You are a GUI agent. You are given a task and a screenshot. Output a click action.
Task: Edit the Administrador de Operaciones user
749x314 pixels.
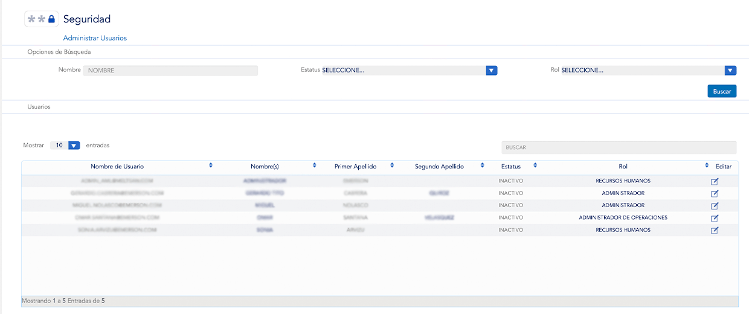coord(715,218)
